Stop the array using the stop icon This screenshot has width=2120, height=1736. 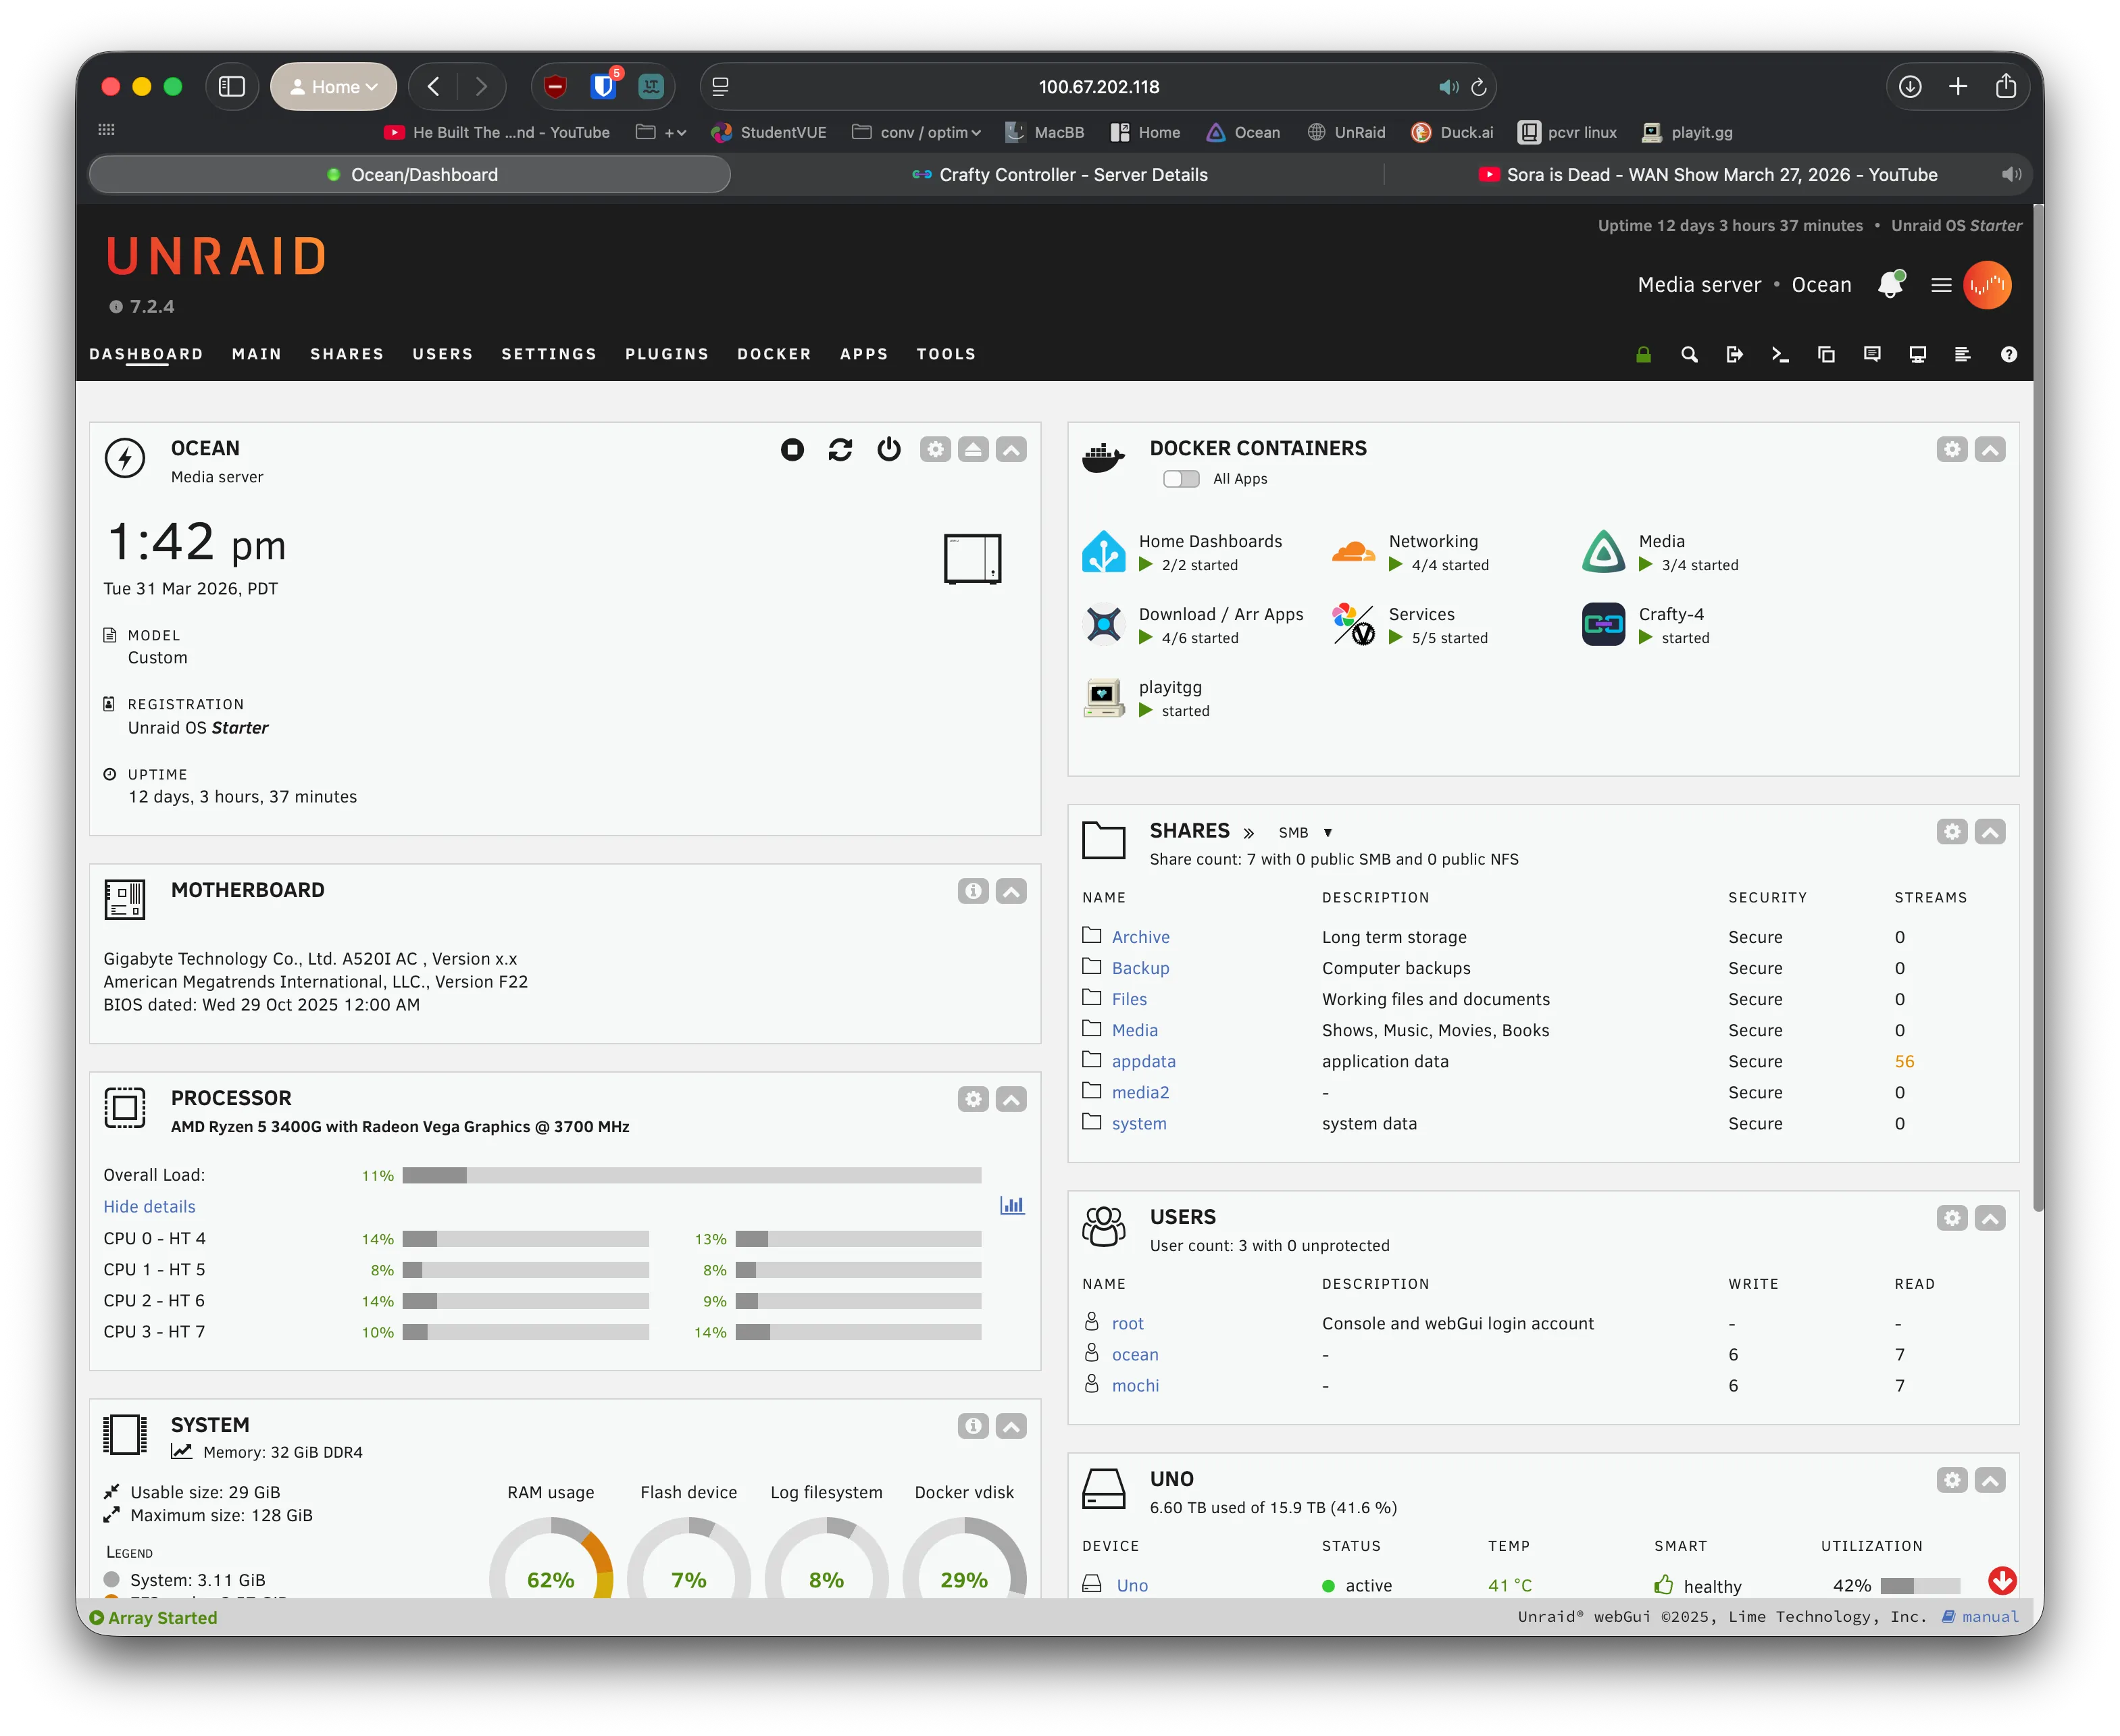click(792, 450)
